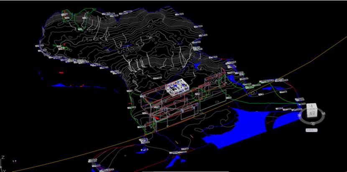347x172 pixels.
Task: Select the large blue filled region
Action: (x=247, y=126)
